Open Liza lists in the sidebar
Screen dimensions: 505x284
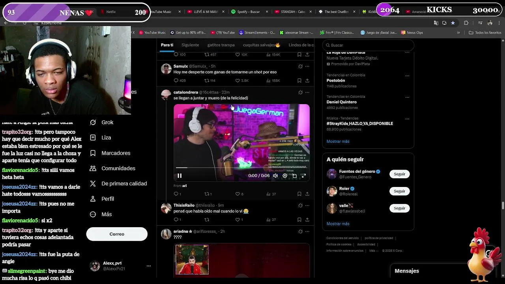coord(100,138)
